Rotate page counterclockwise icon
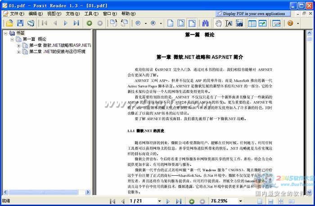This screenshot has height=206, width=315. [x=124, y=23]
